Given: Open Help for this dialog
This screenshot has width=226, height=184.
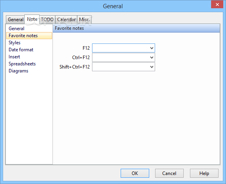Looking at the screenshot, I should (204, 173).
